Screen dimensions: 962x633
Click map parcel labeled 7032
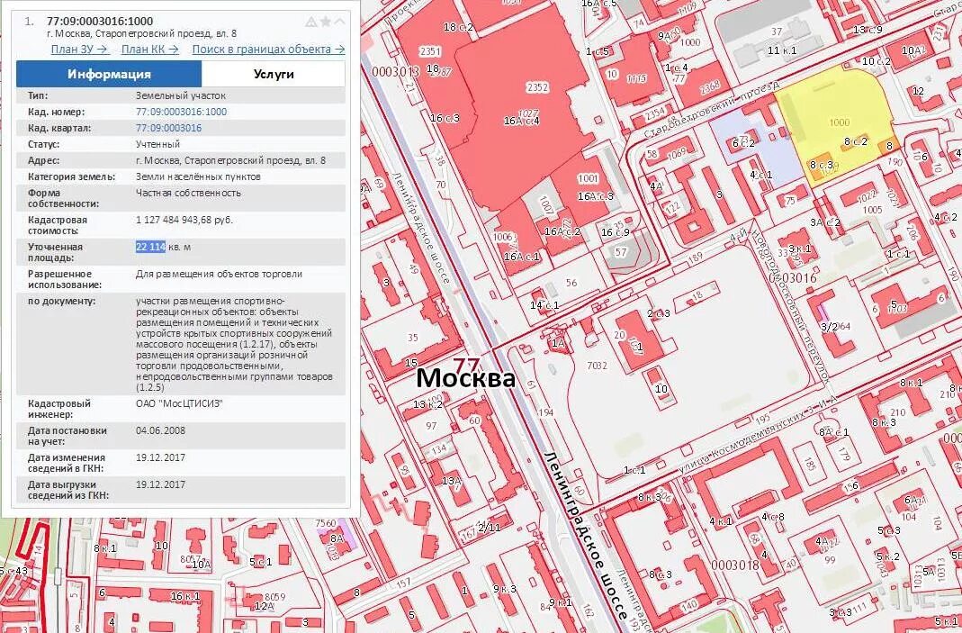(x=597, y=366)
